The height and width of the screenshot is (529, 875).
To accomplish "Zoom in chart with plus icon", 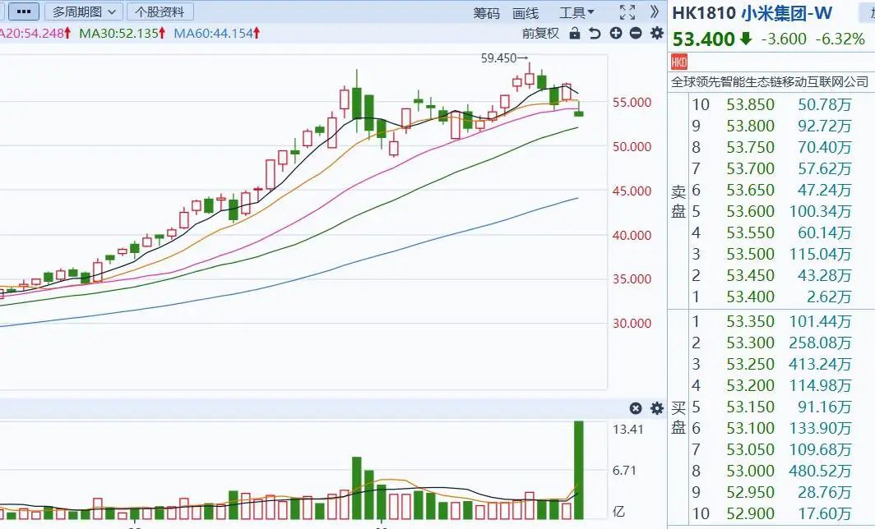I will click(x=616, y=33).
